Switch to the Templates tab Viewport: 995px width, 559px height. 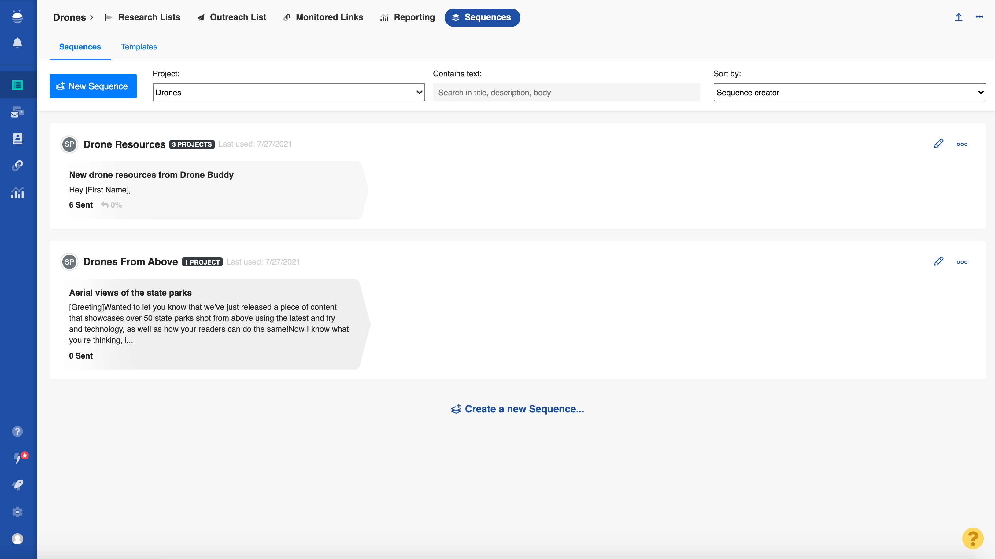point(139,46)
